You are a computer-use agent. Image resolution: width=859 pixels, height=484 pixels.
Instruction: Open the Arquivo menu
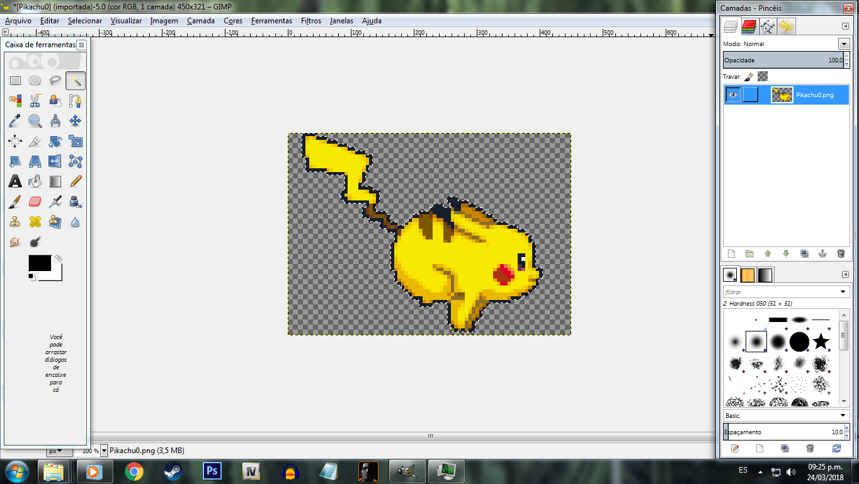pyautogui.click(x=18, y=21)
